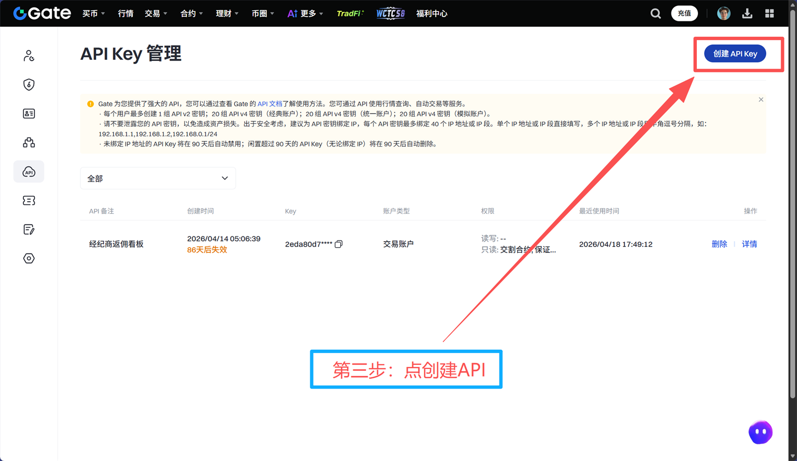797x461 pixels.
Task: Expand the 全部 filter dropdown
Action: pos(158,178)
